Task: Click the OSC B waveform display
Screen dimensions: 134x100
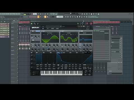Action: tap(69, 38)
